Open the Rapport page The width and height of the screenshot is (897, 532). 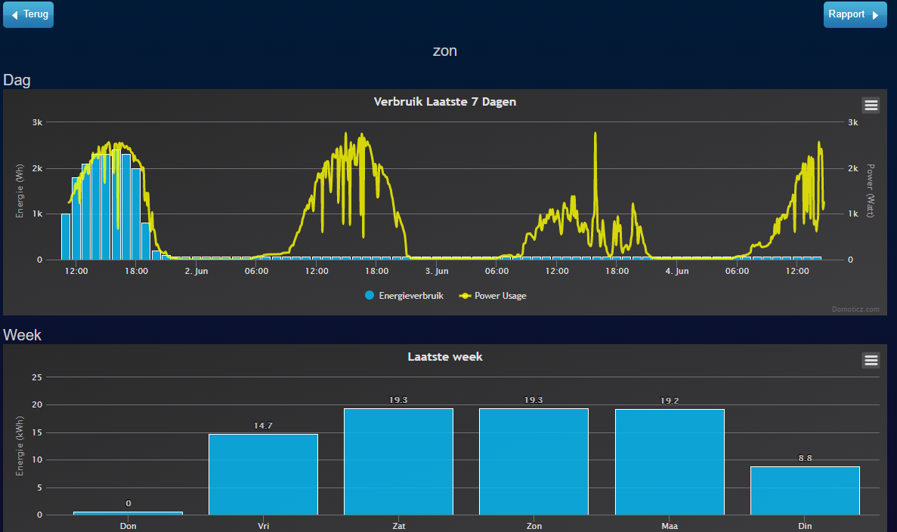pos(855,14)
